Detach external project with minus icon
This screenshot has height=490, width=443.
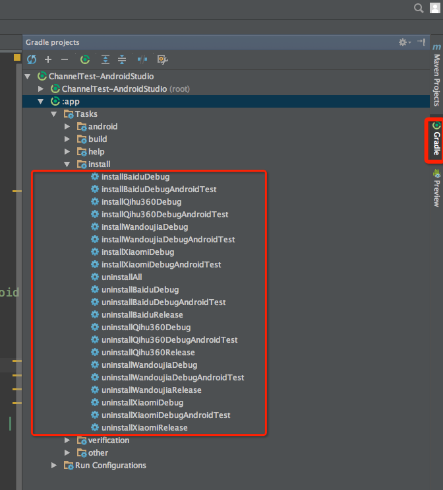pyautogui.click(x=65, y=59)
